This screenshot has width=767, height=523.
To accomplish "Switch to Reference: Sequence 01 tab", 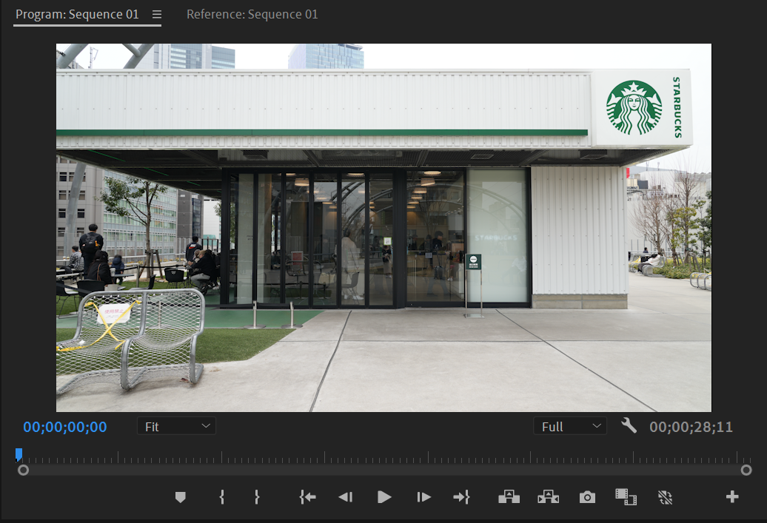I will (x=252, y=15).
